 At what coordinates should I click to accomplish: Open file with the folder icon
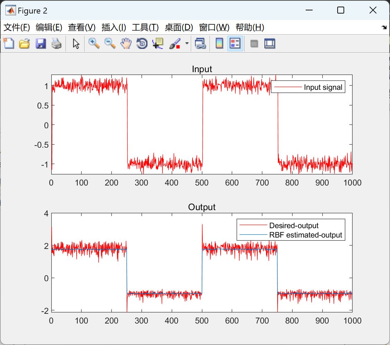[24, 43]
